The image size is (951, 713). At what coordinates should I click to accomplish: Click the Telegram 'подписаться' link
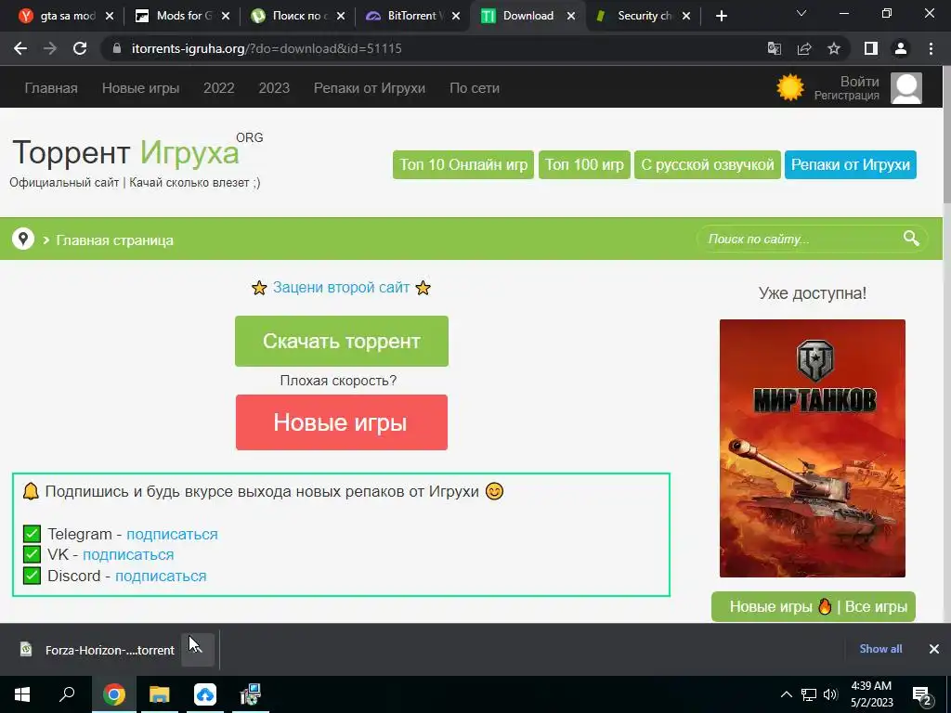point(172,534)
